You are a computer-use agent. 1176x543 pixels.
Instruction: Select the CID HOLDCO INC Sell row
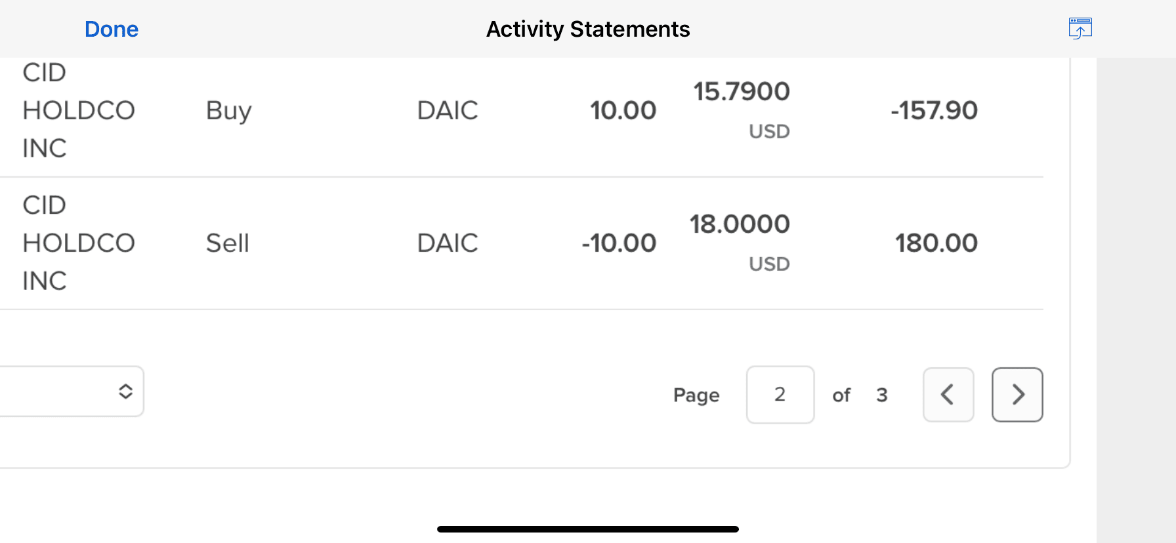tap(522, 243)
